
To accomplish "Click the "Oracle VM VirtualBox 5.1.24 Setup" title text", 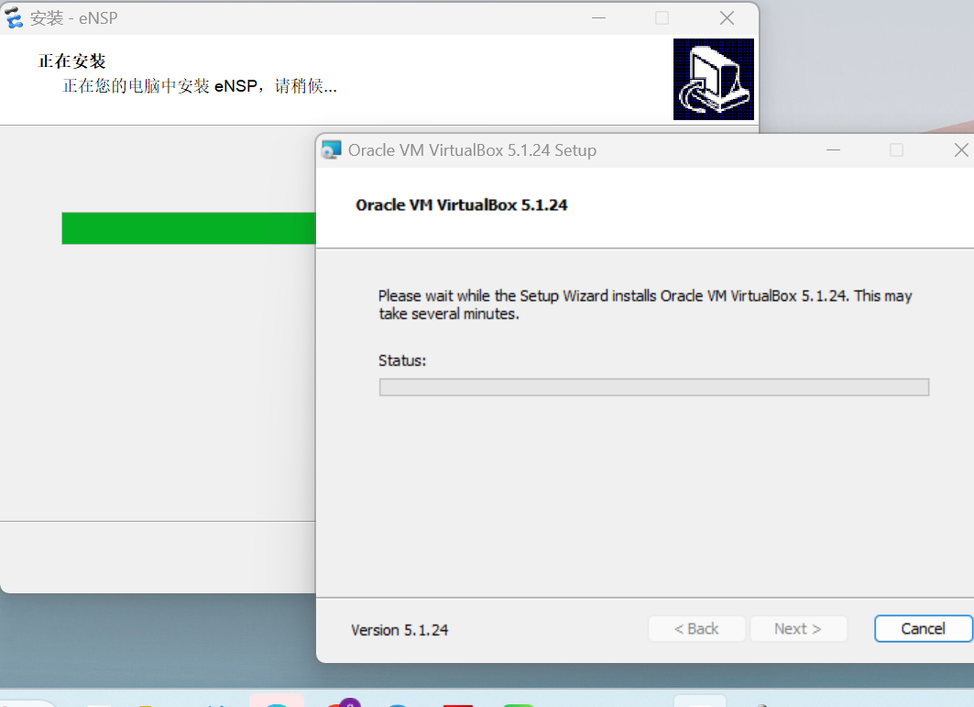I will point(472,150).
